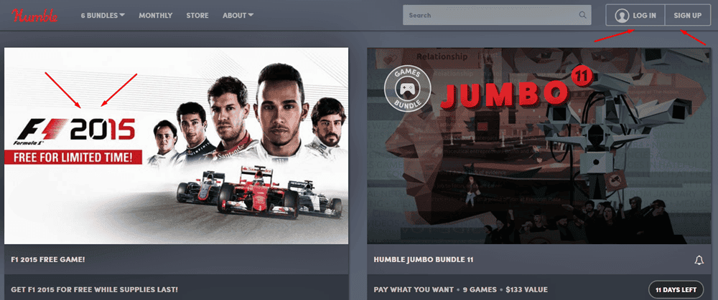Click Get F1 2015 For Free subtitle
Screen dimensions: 718x300
point(93,290)
